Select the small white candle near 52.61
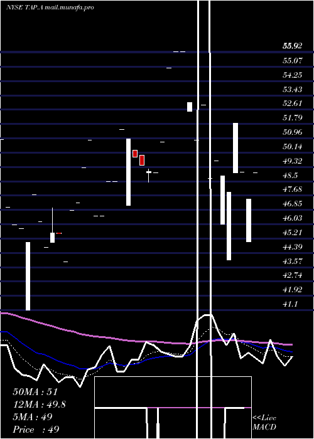Screen dimensions: 314x439 [x=190, y=107]
